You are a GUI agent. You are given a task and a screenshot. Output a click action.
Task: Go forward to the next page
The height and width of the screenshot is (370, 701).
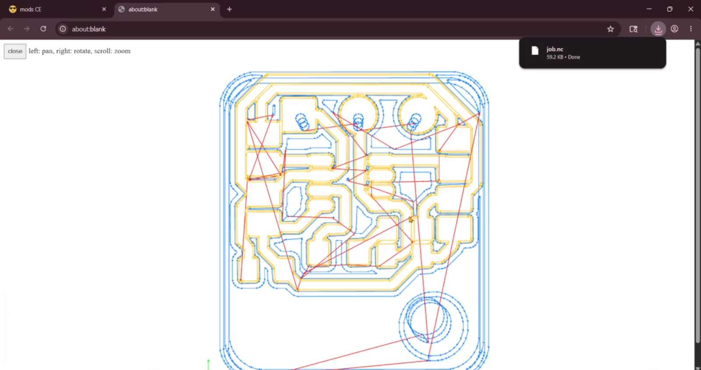[27, 29]
